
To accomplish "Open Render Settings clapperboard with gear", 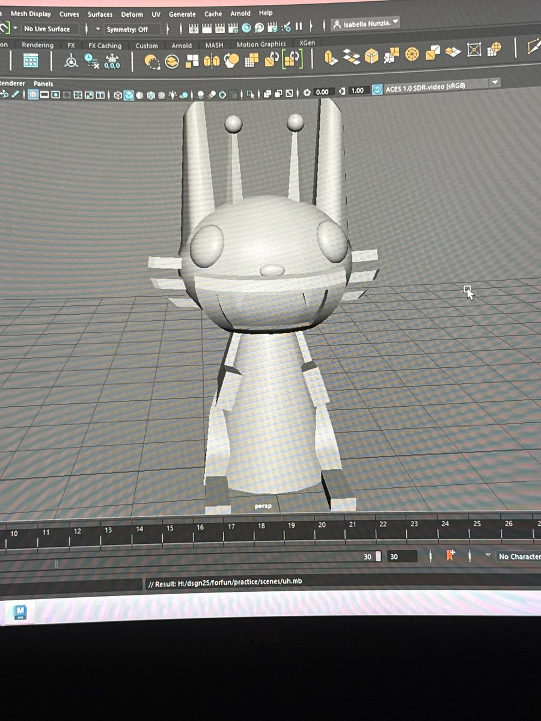I will (x=233, y=28).
